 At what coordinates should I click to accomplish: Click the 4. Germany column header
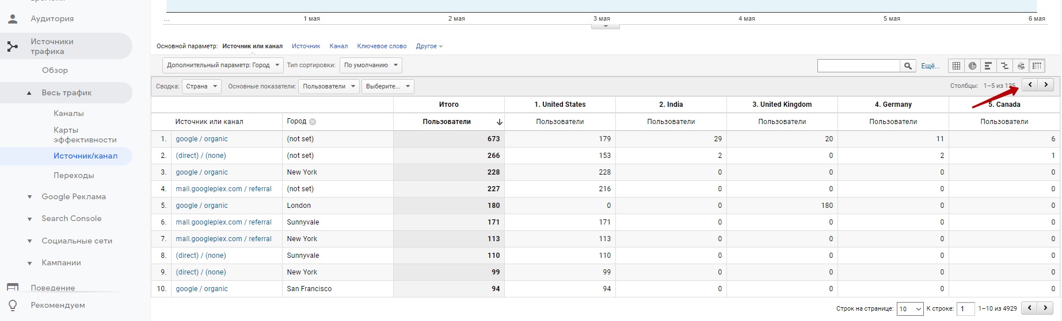click(893, 105)
